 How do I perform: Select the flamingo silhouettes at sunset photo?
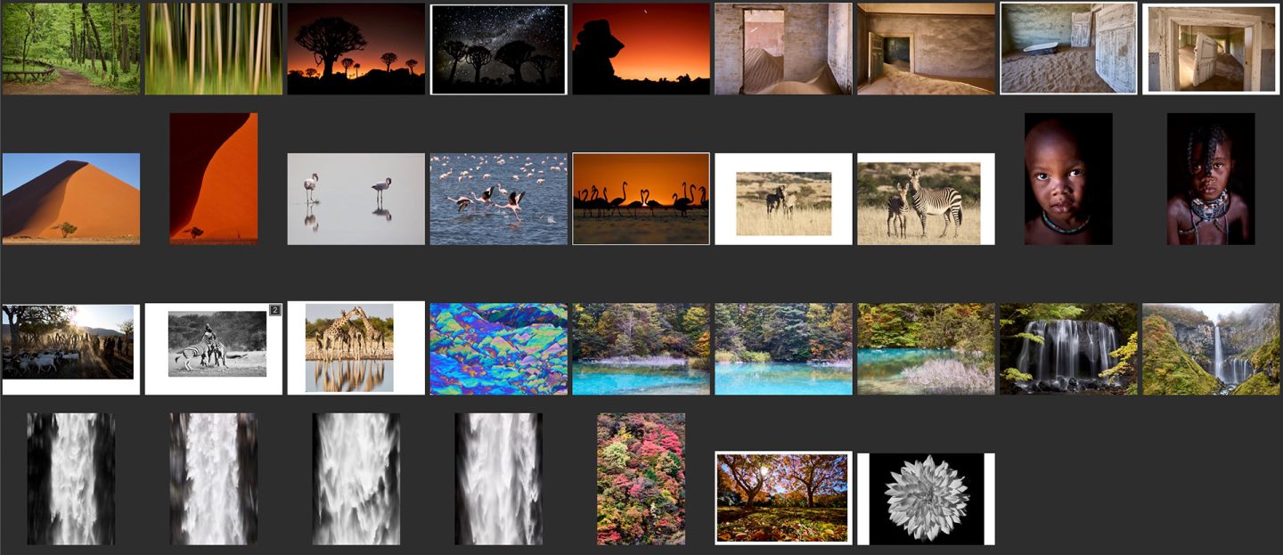[641, 199]
